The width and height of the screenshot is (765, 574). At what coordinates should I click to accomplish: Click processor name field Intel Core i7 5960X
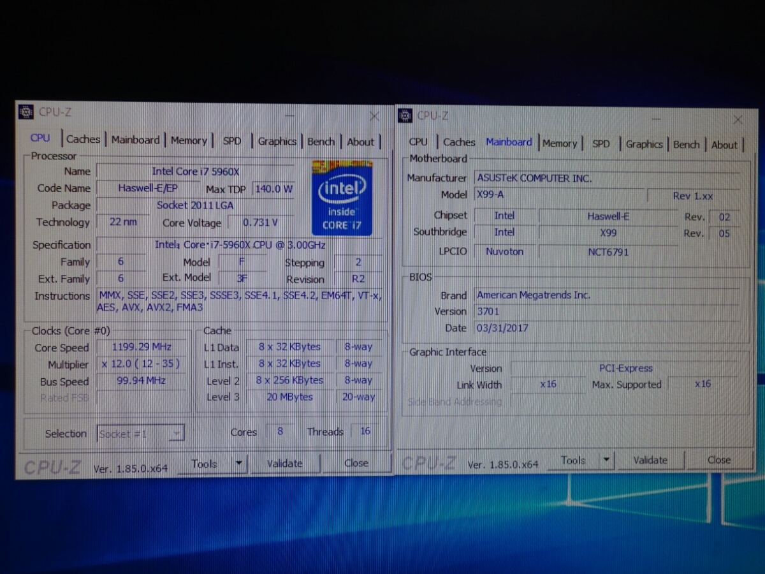coord(195,172)
